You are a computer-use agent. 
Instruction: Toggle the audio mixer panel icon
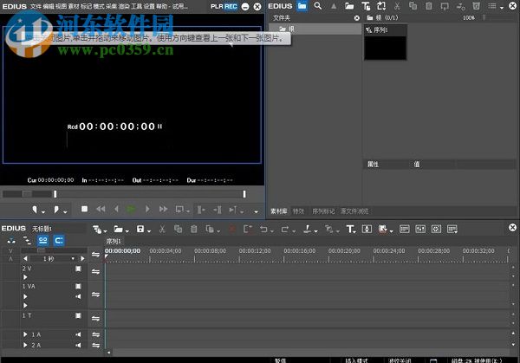coord(420,229)
